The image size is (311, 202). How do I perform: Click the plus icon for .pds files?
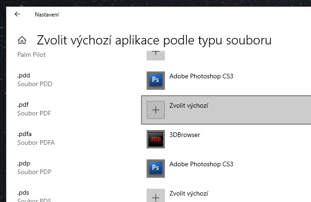155,197
